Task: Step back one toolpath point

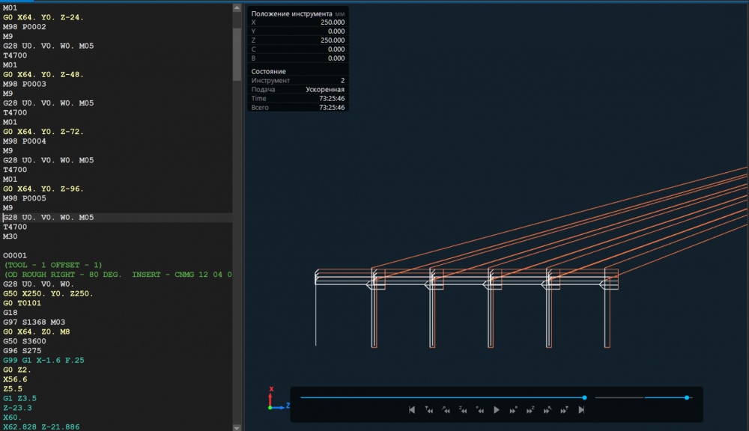Action: pyautogui.click(x=479, y=410)
